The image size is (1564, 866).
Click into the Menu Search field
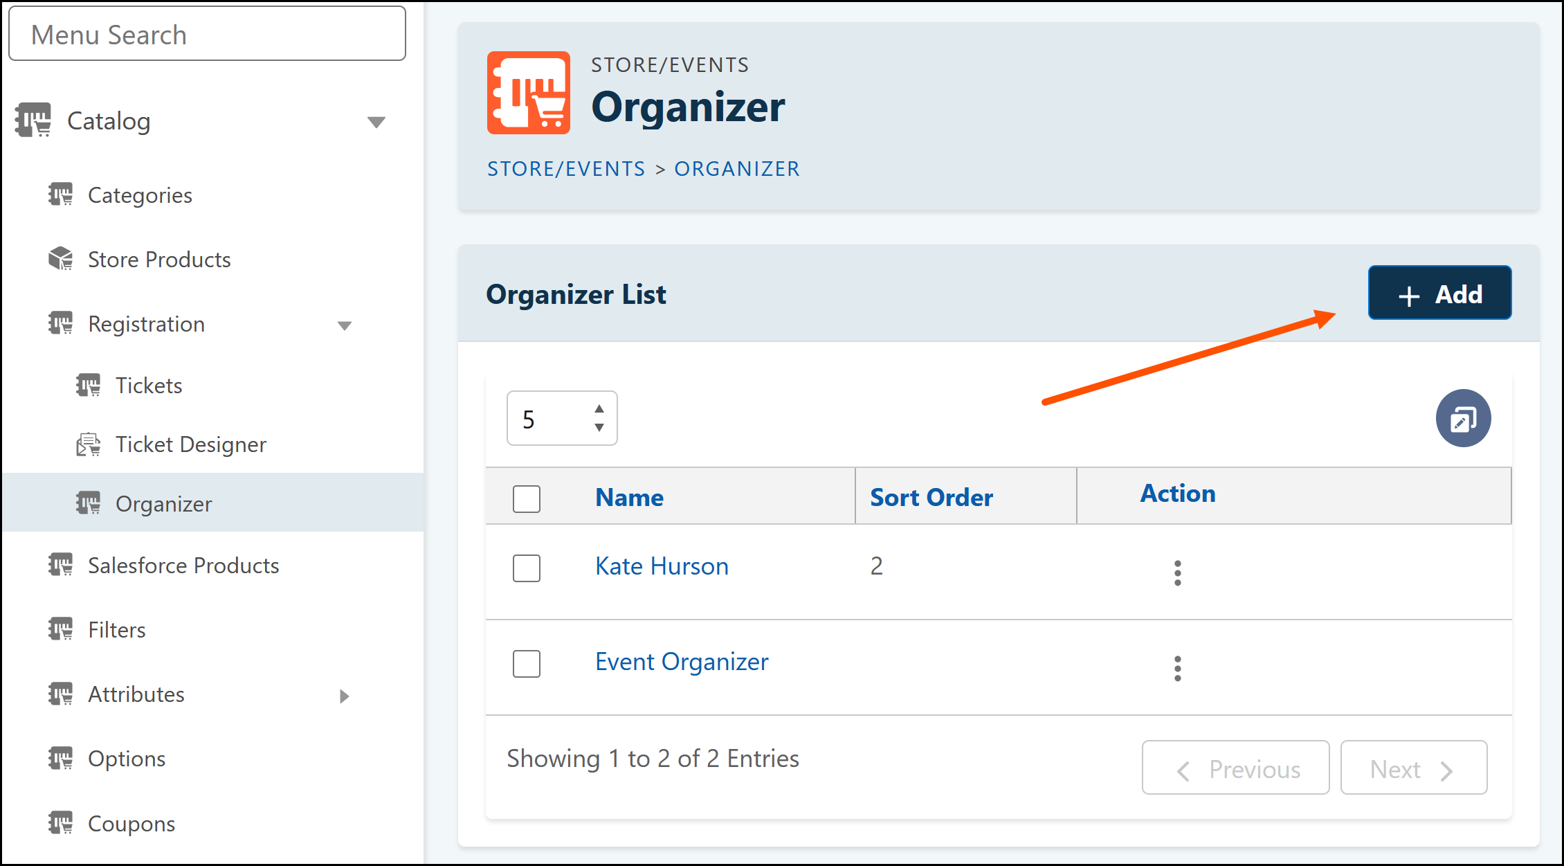[x=207, y=34]
